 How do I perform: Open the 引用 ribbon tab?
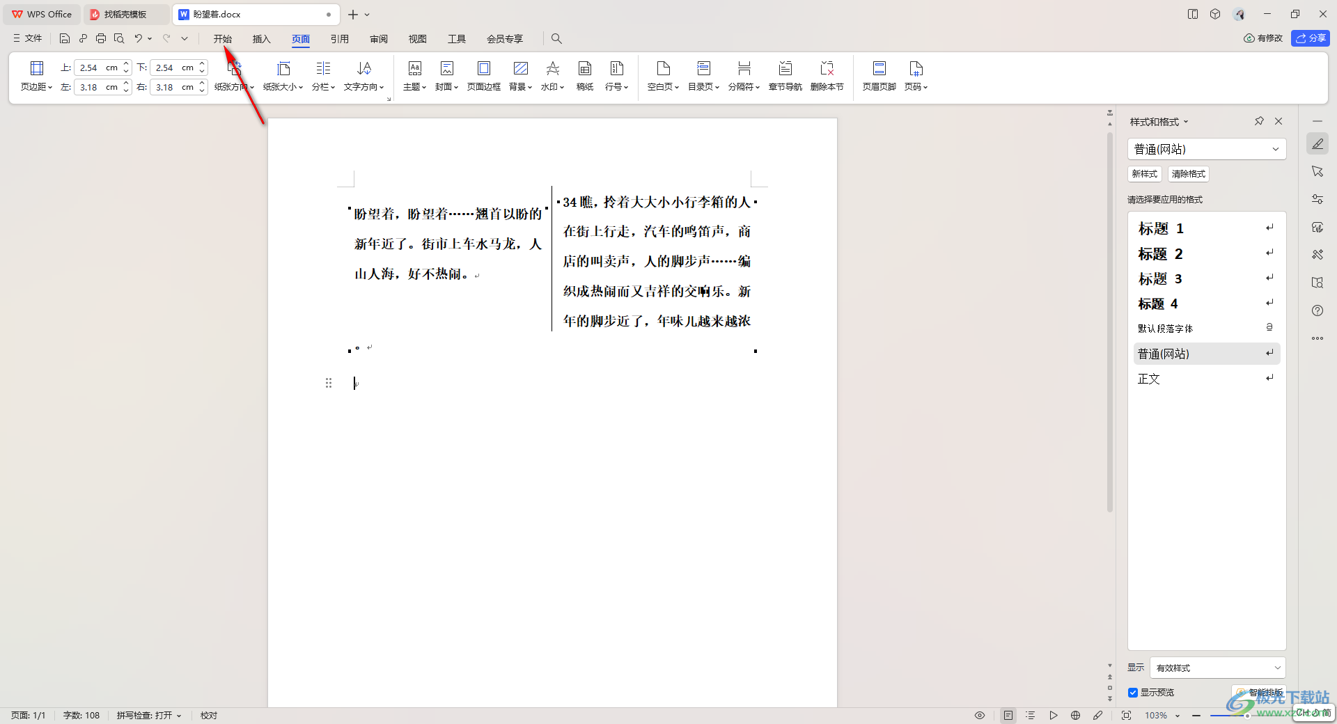point(340,38)
